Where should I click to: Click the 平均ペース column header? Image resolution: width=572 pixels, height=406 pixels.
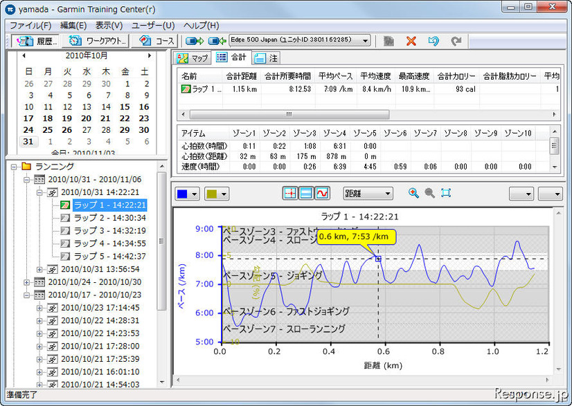pyautogui.click(x=336, y=76)
